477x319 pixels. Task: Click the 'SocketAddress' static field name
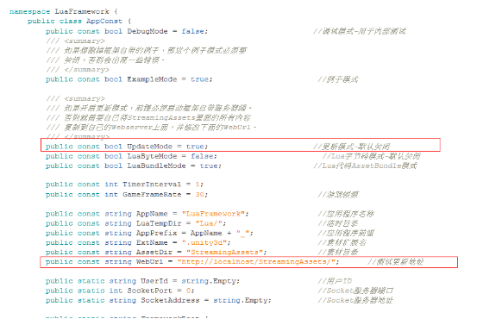tap(170, 300)
